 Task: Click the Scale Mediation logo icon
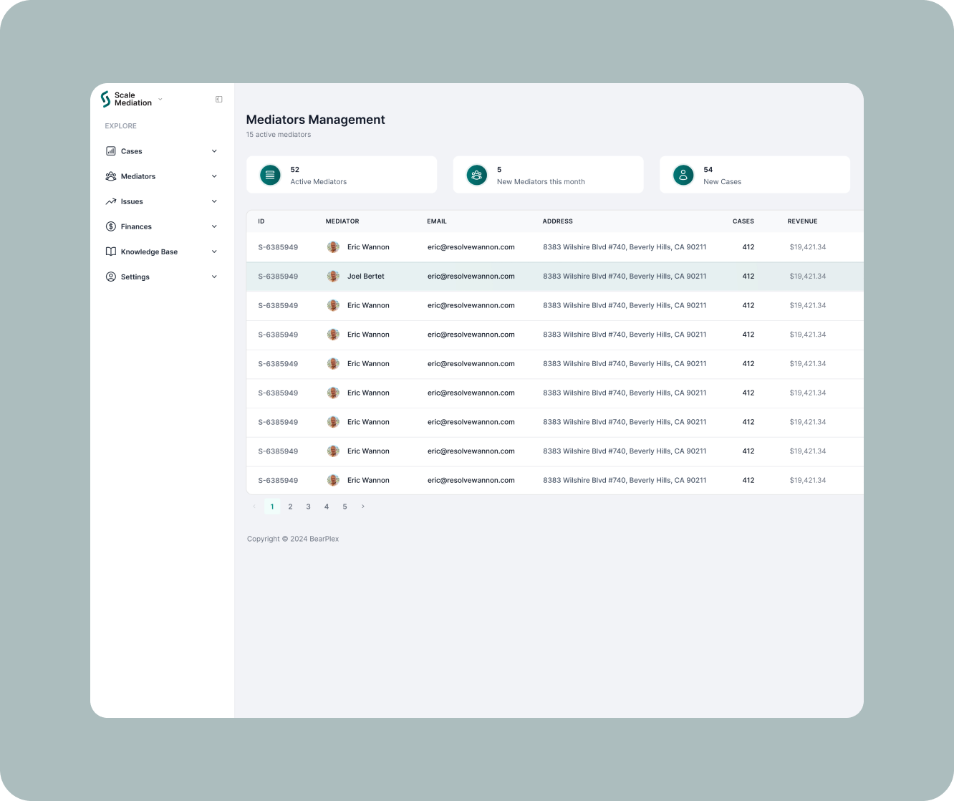[106, 99]
